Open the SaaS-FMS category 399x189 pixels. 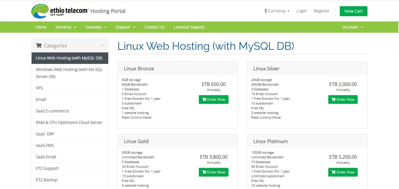tap(70, 146)
